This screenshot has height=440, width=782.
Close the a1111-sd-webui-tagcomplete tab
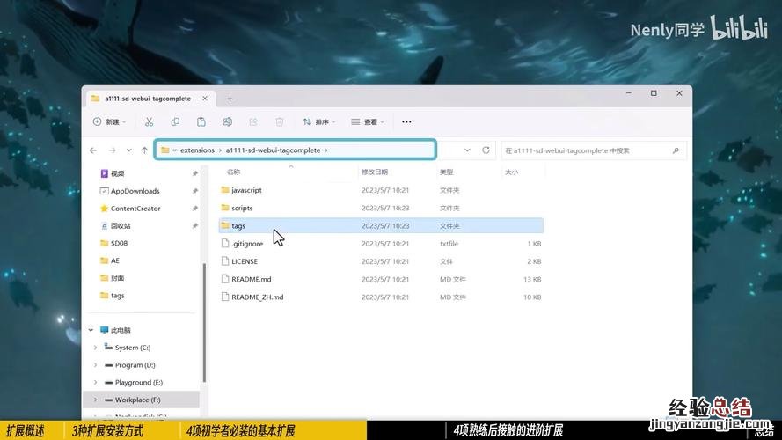click(205, 99)
